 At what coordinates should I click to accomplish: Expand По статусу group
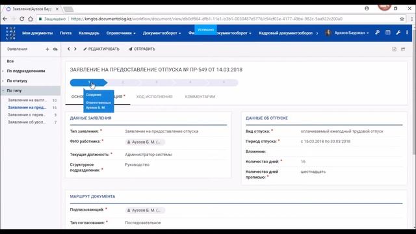click(17, 81)
